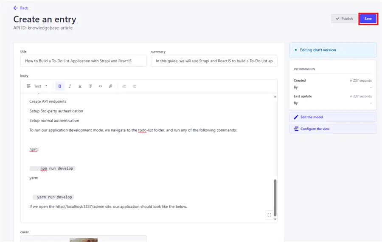The image size is (382, 242).
Task: Click the scroll down arrow in body editor
Action: point(275,219)
